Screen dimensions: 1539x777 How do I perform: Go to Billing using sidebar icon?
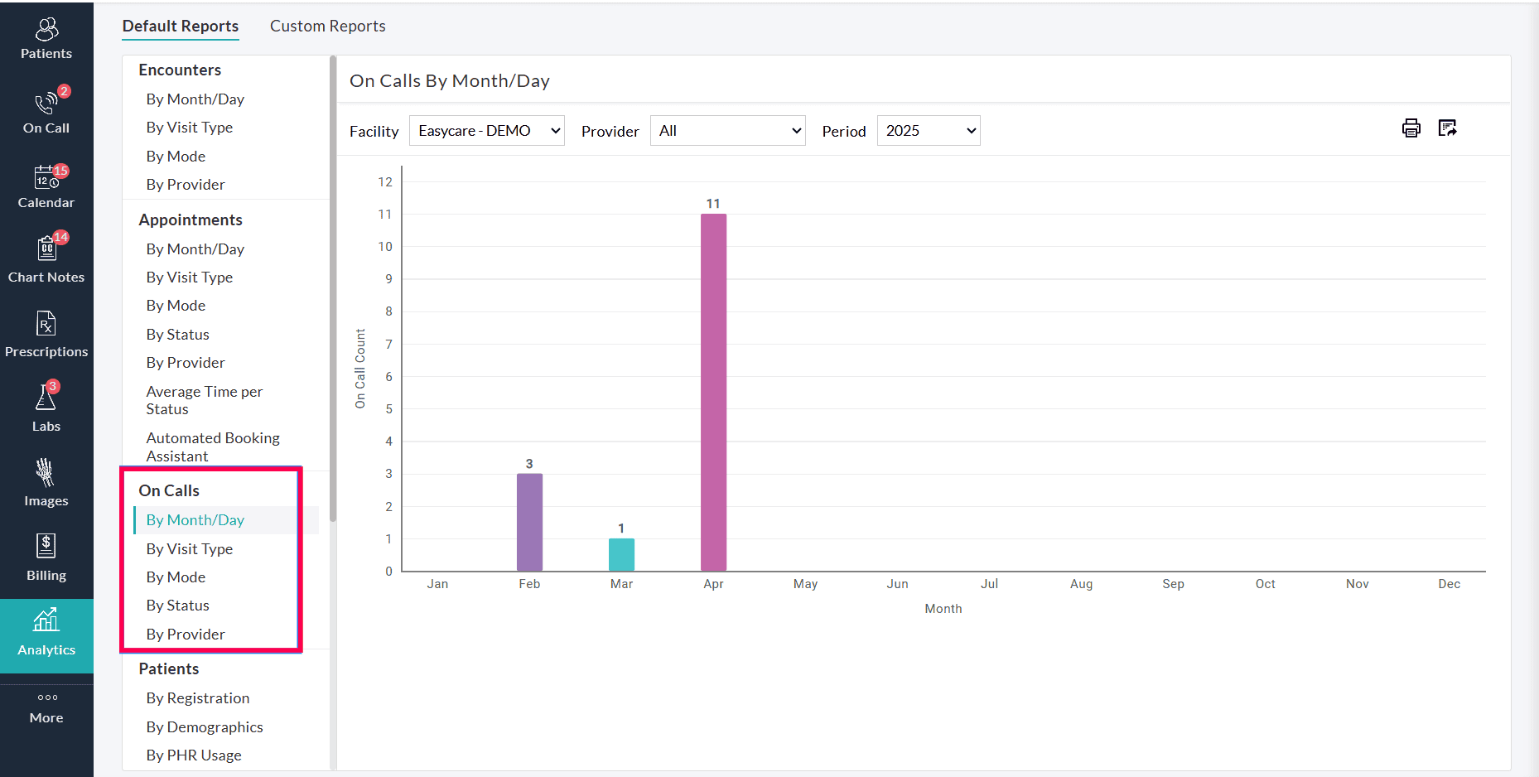(x=46, y=557)
